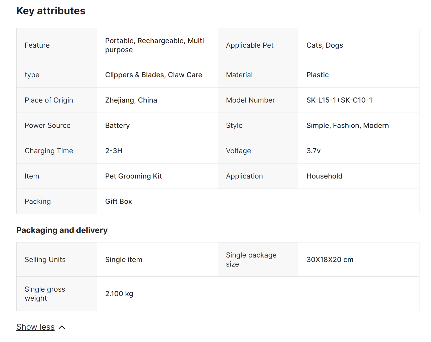Click the Zhejiang, China origin value
The width and height of the screenshot is (431, 342).
[131, 100]
